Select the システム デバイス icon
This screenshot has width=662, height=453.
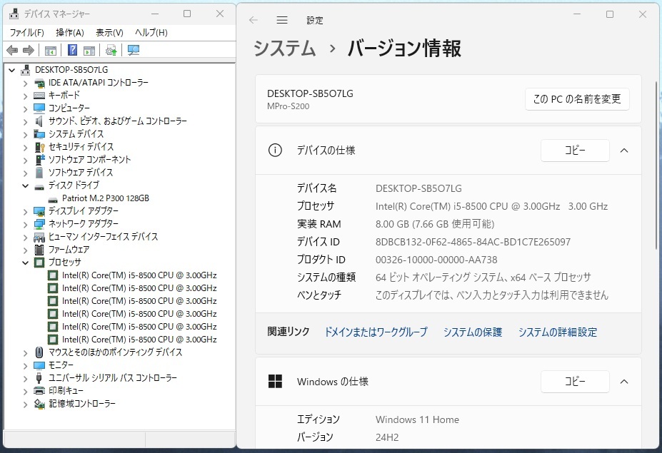click(39, 134)
